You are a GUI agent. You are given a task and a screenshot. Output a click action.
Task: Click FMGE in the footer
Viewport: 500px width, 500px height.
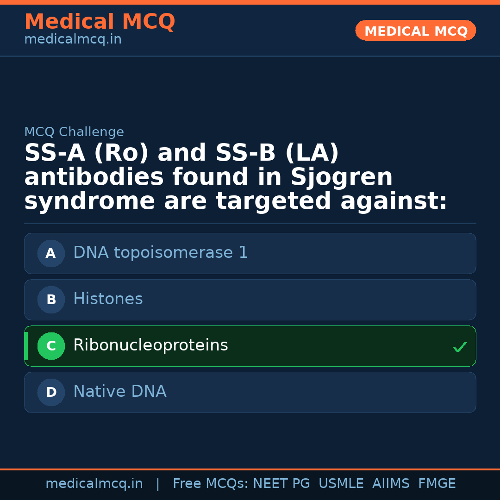(x=437, y=484)
